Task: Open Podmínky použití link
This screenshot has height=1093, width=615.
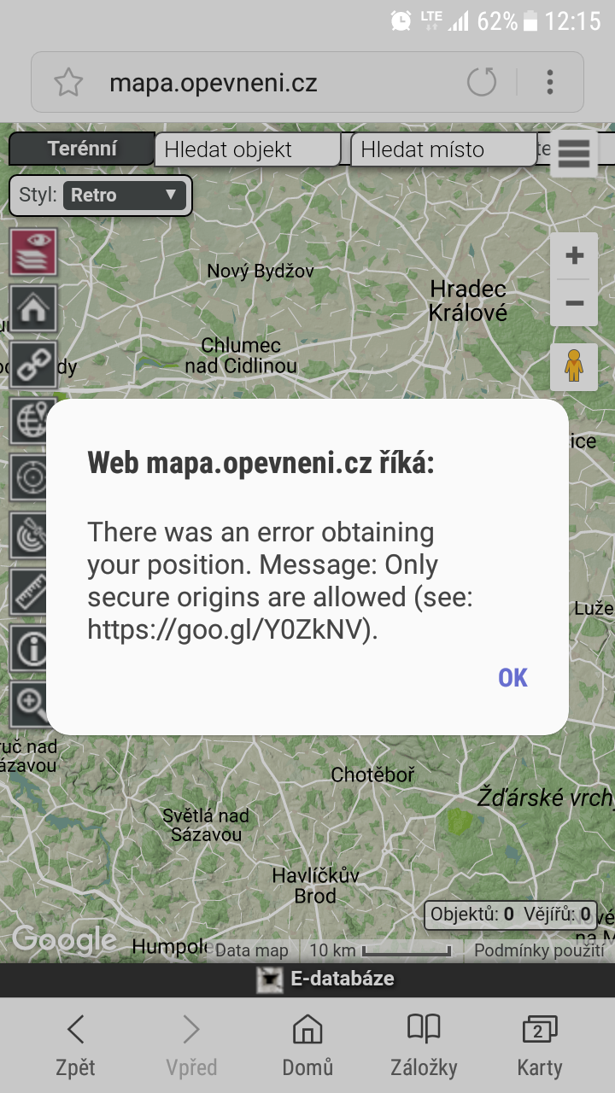Action: tap(539, 950)
